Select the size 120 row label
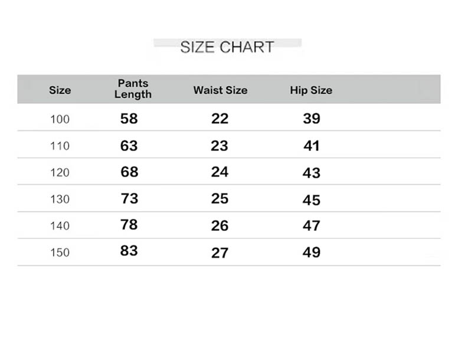The height and width of the screenshot is (354, 458). tap(60, 172)
